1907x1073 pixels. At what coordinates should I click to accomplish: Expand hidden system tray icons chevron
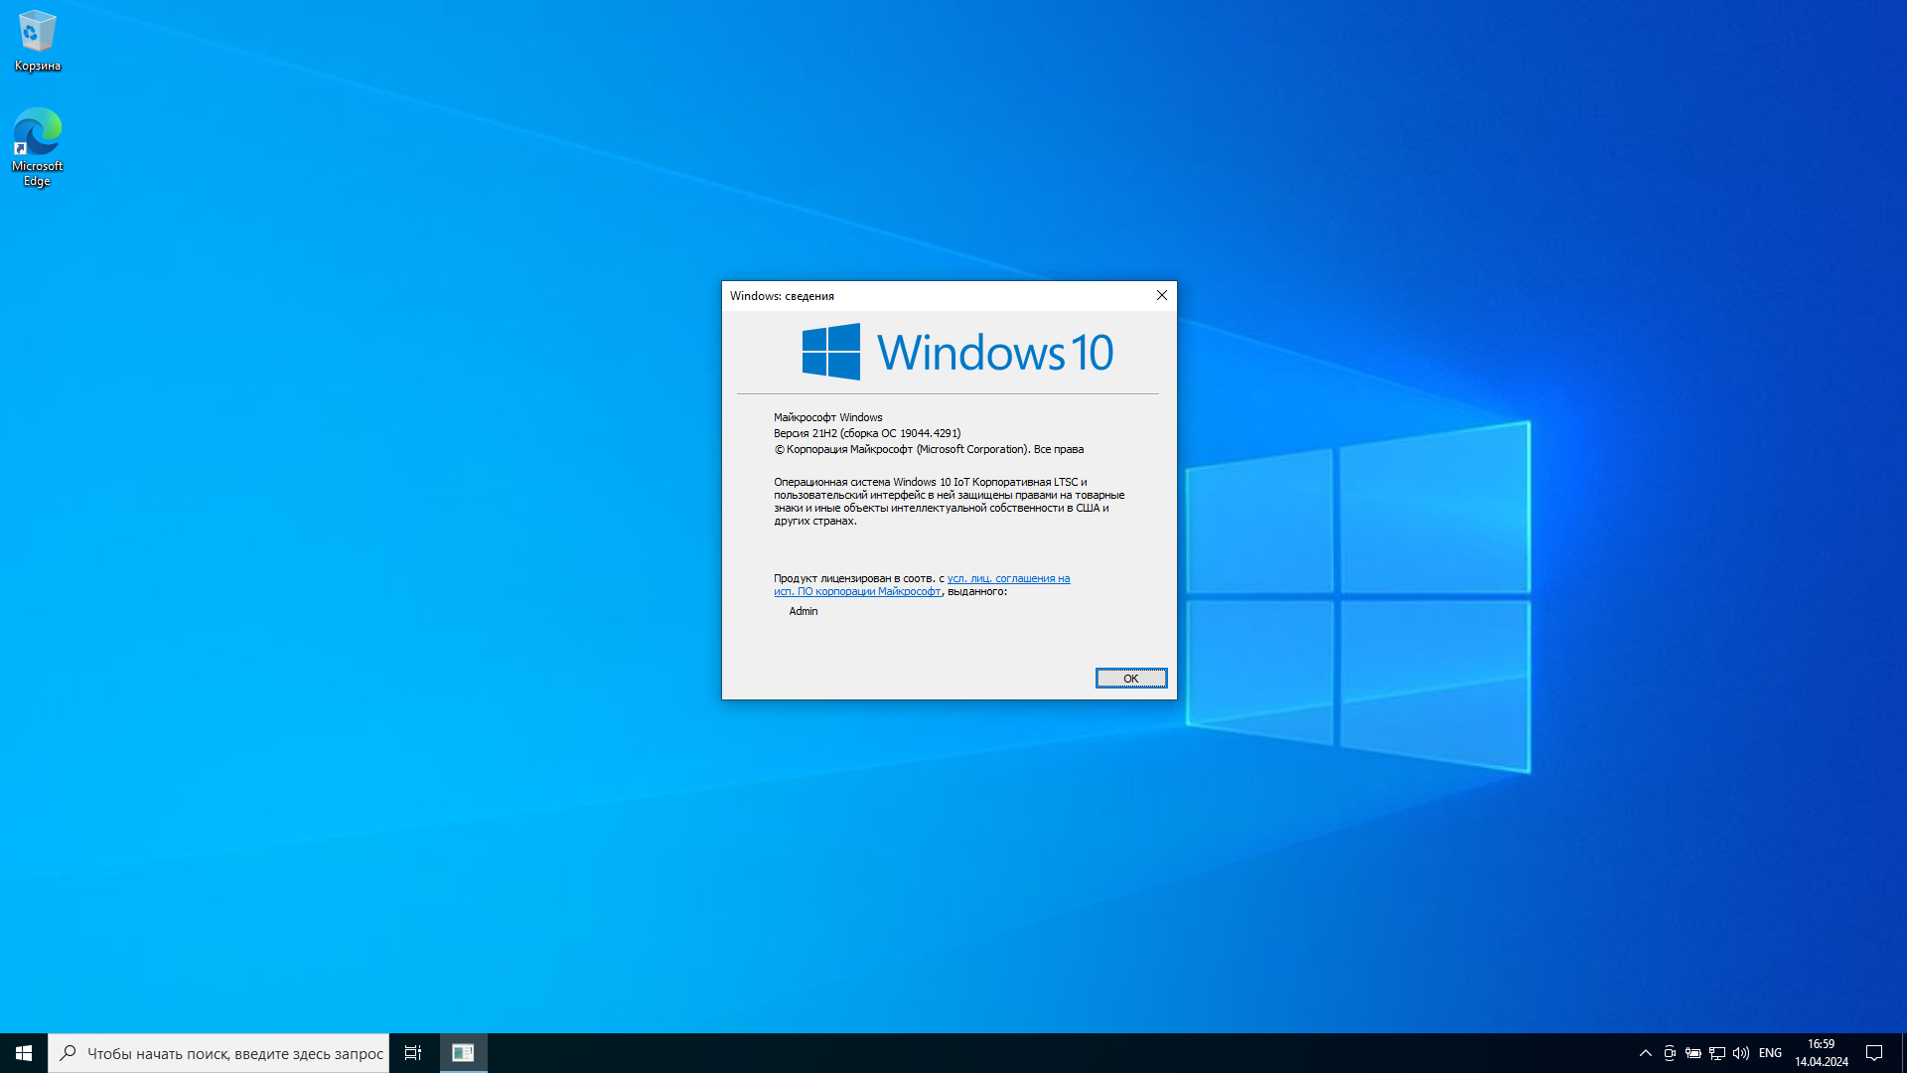(x=1646, y=1053)
